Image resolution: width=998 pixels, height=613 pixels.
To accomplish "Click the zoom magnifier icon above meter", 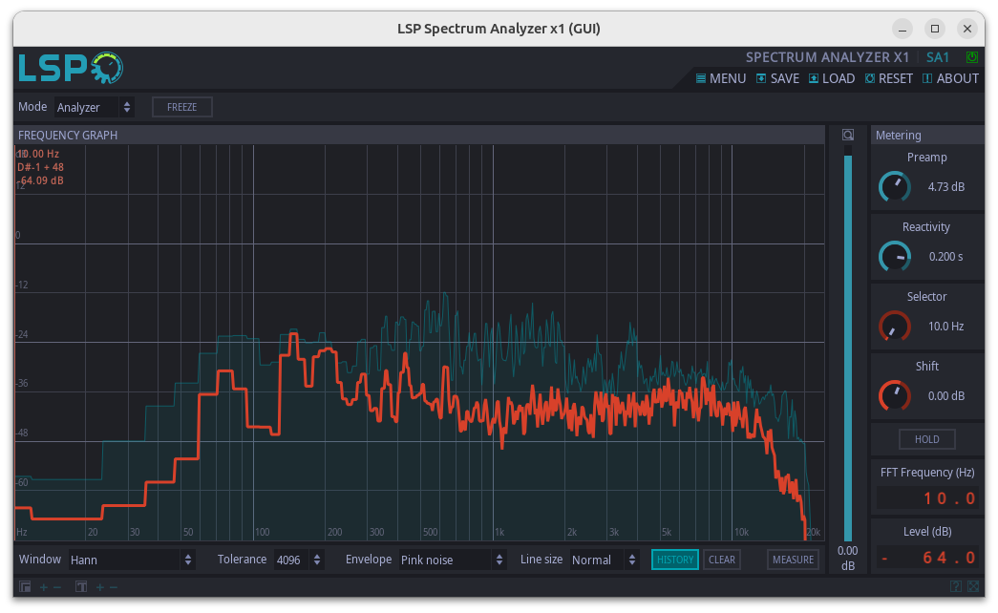I will pyautogui.click(x=848, y=135).
